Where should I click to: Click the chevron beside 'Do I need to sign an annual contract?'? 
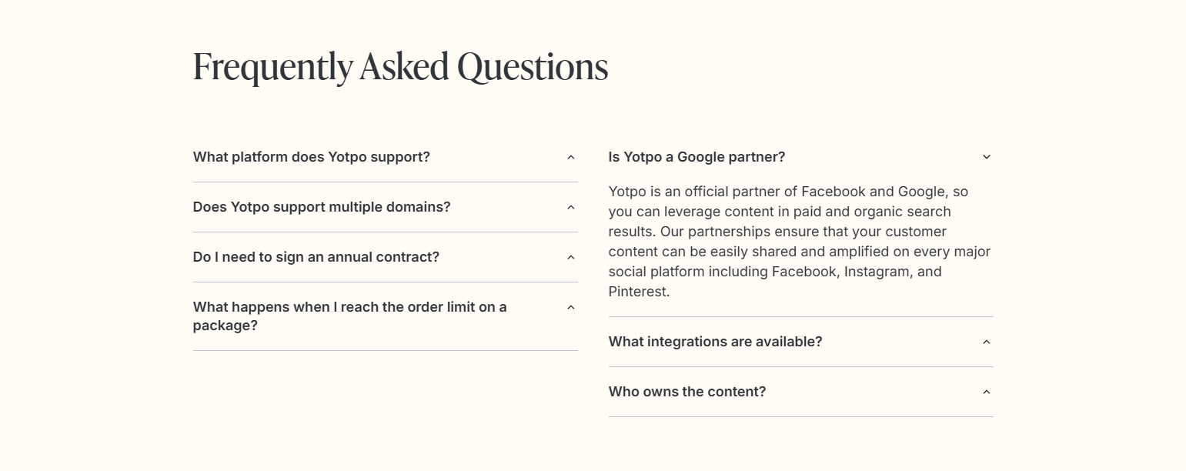click(x=570, y=256)
